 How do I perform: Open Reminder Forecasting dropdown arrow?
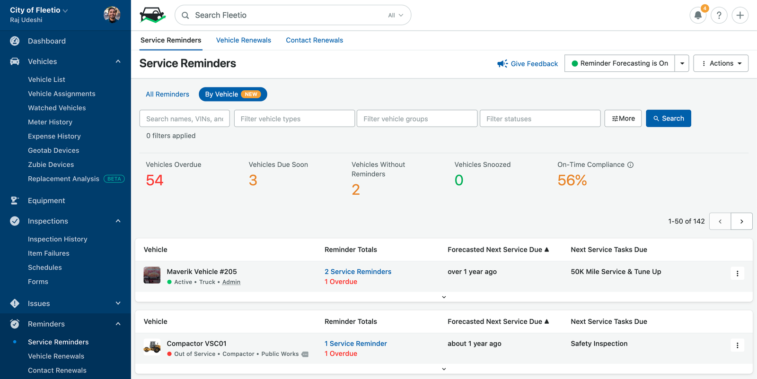coord(682,63)
